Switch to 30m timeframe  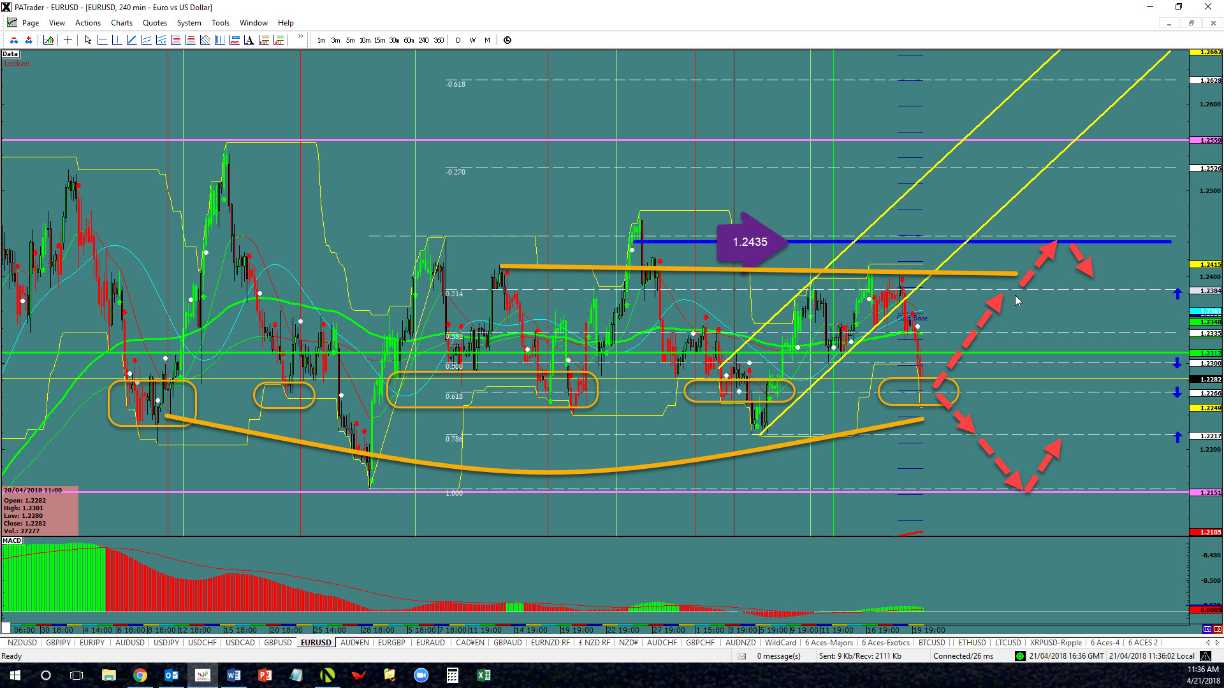tap(394, 40)
